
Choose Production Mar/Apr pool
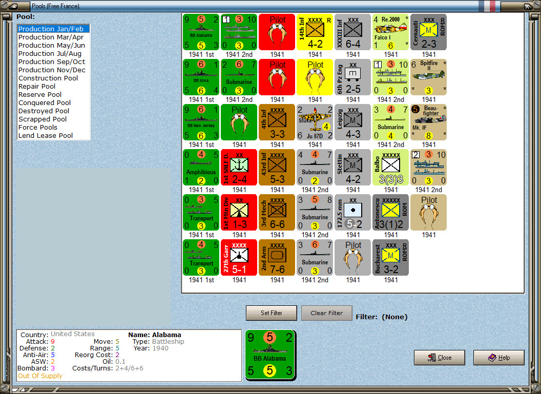[x=53, y=37]
